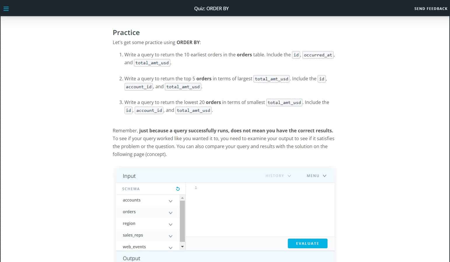The width and height of the screenshot is (450, 262).
Task: Expand the accounts table
Action: pos(171,201)
